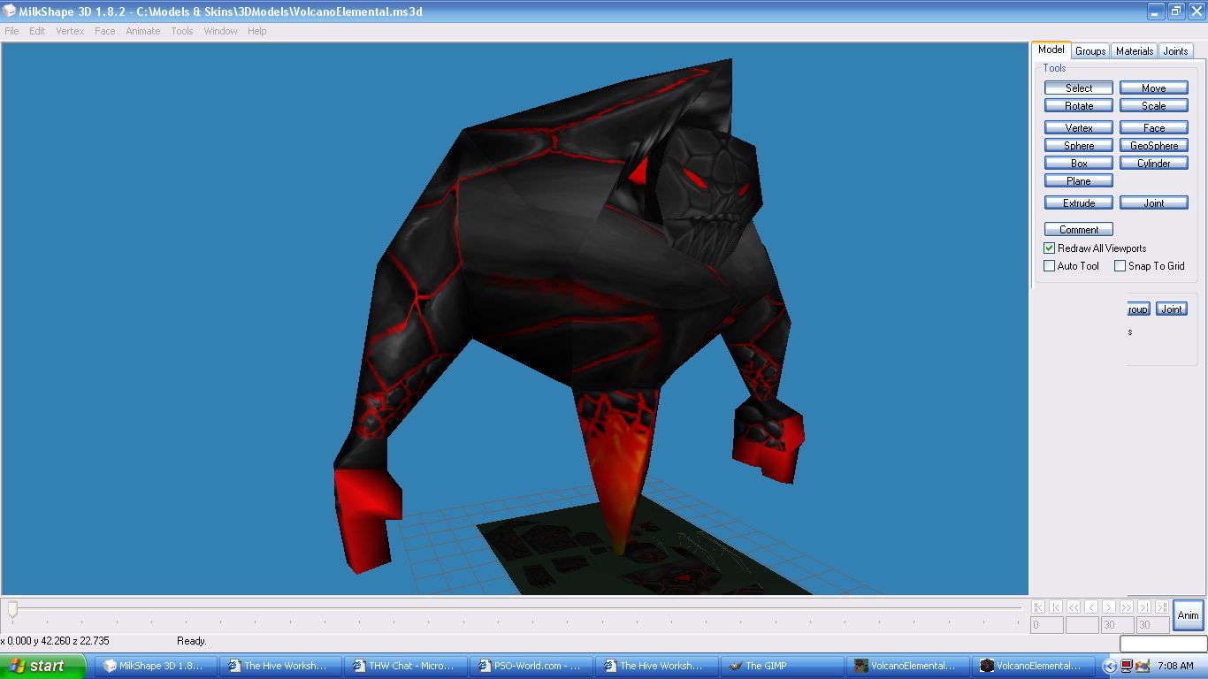This screenshot has width=1208, height=679.
Task: Switch to the Joints tab
Action: click(1175, 51)
